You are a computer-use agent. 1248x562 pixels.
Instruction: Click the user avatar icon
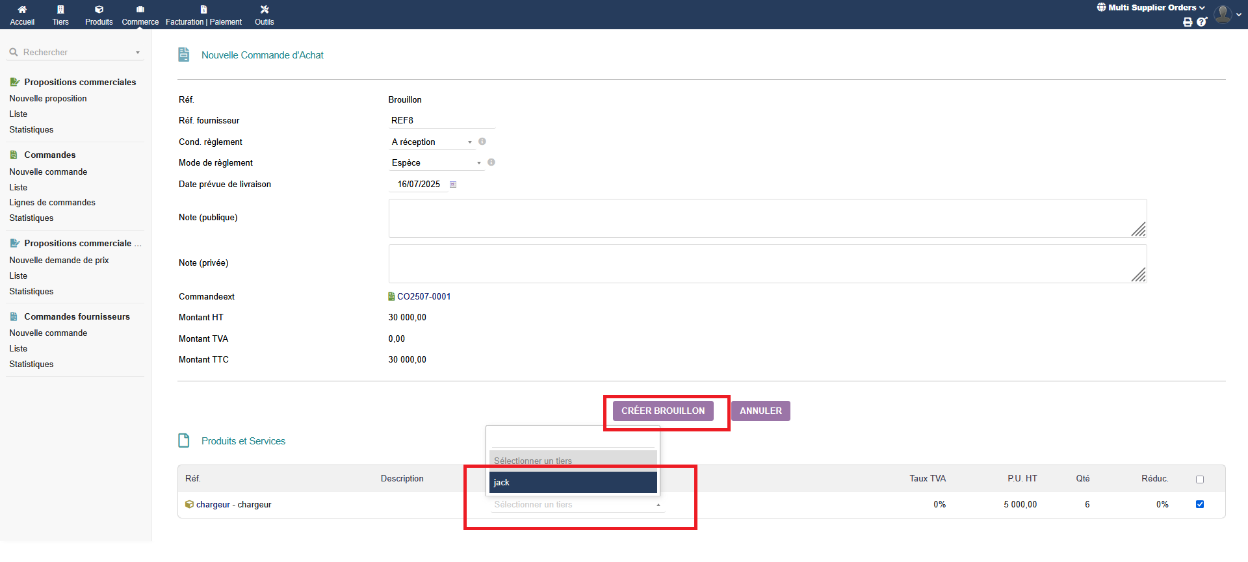point(1223,14)
